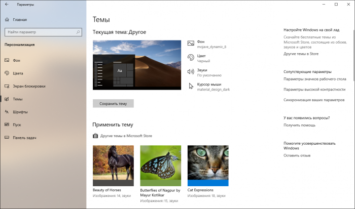Click the Курсор мыши pointer icon
This screenshot has height=209, width=355.
[x=191, y=86]
